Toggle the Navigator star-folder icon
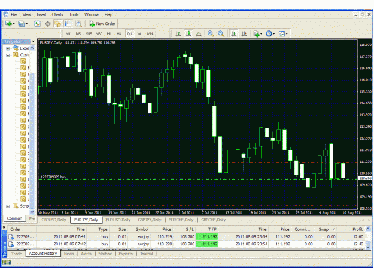Image resolution: width=374 pixels, height=268 pixels. 57,24
